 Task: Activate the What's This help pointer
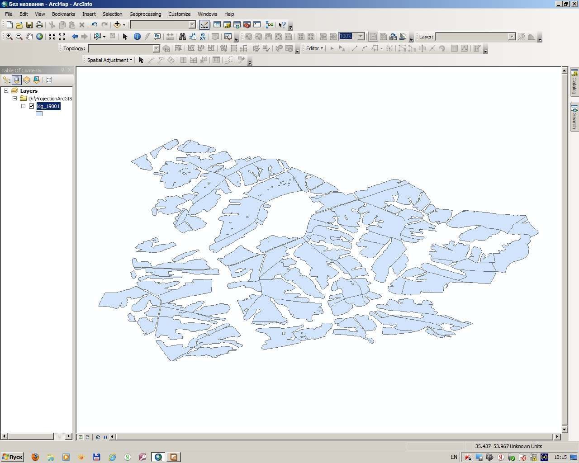coord(282,25)
